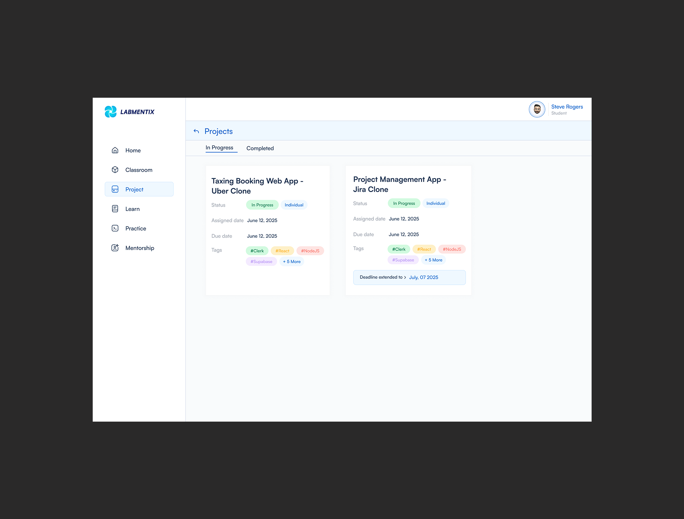Open the Classroom menu item

[139, 170]
